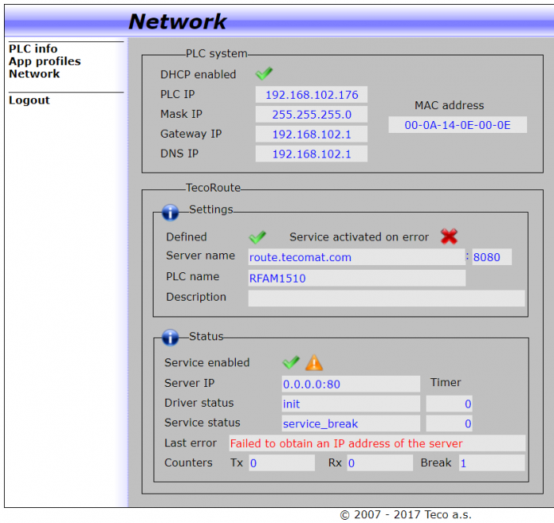Image resolution: width=554 pixels, height=523 pixels.
Task: Click the orange warning triangle icon
Action: click(314, 362)
